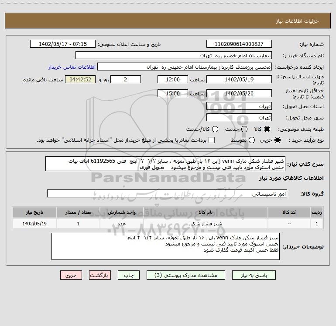Click the توضیحات خریدار text area
The height and width of the screenshot is (326, 336).
tap(165, 246)
